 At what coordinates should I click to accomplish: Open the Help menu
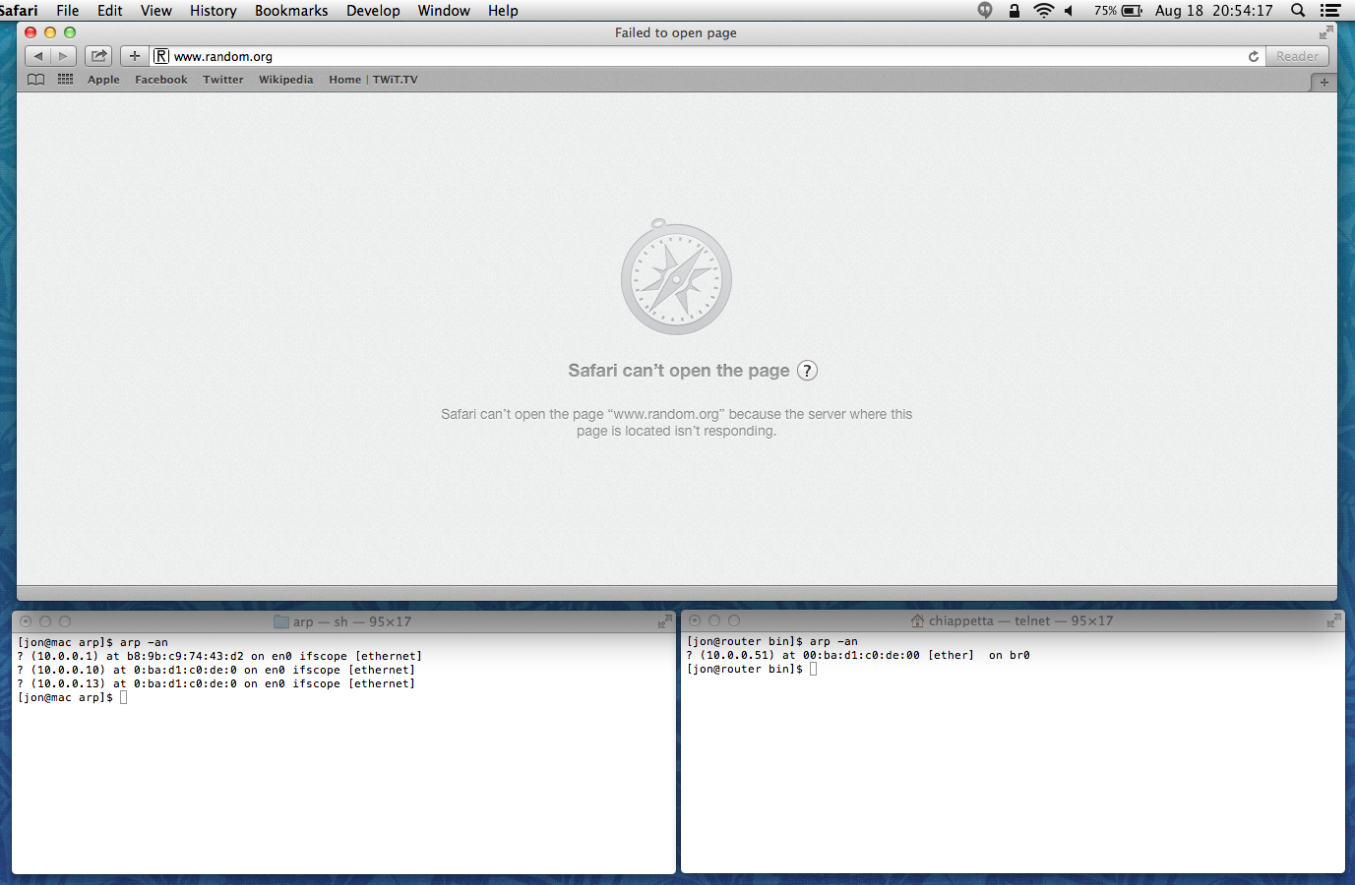coord(503,11)
